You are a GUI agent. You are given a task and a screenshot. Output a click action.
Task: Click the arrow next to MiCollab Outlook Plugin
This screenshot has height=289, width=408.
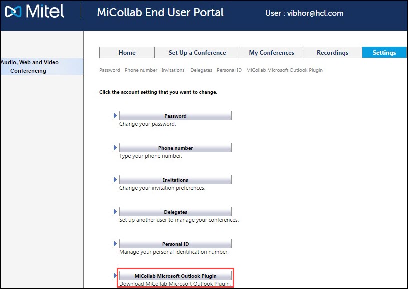(x=115, y=275)
